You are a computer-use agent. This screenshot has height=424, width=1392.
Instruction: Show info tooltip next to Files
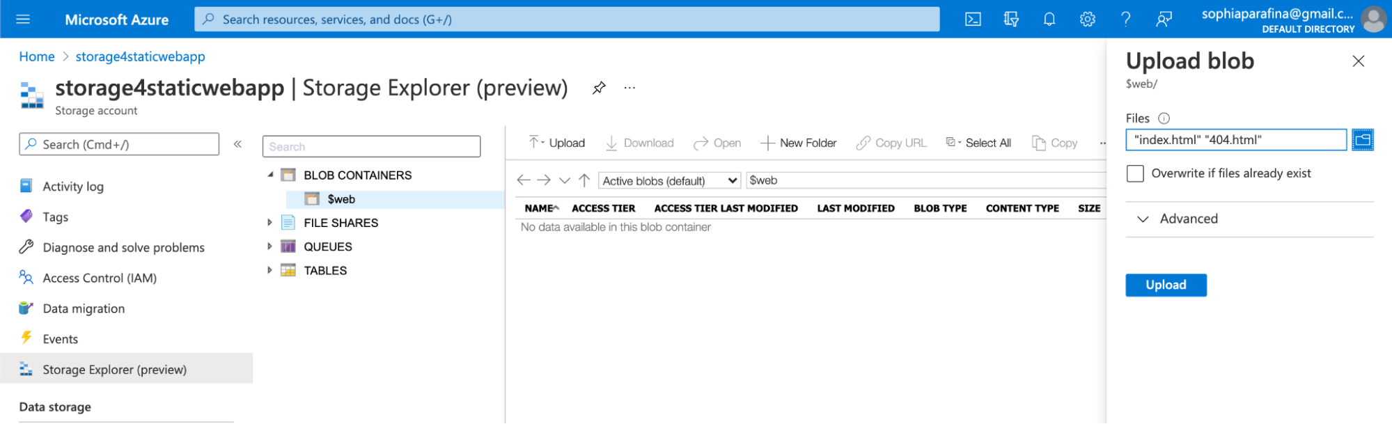1164,118
